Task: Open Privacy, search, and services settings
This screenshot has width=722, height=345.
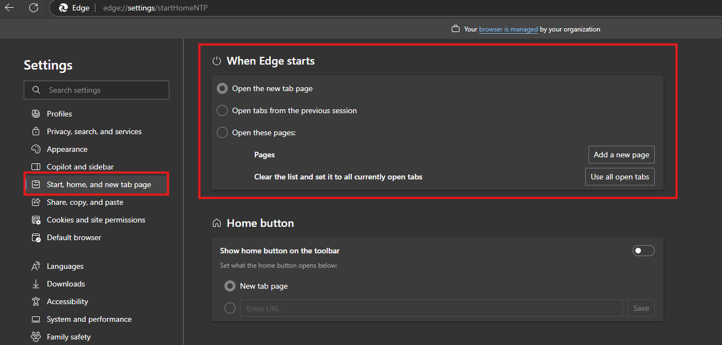Action: [94, 131]
